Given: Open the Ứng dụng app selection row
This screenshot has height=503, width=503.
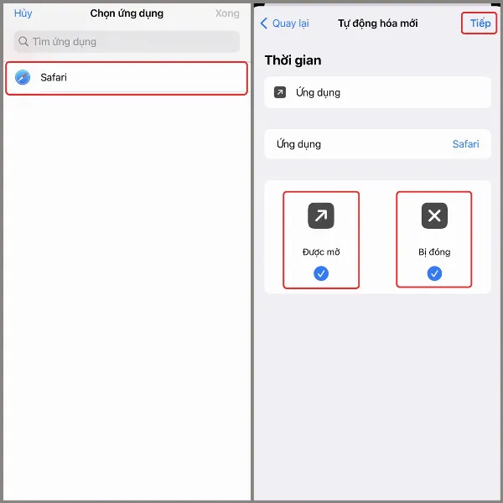Looking at the screenshot, I should point(377,144).
